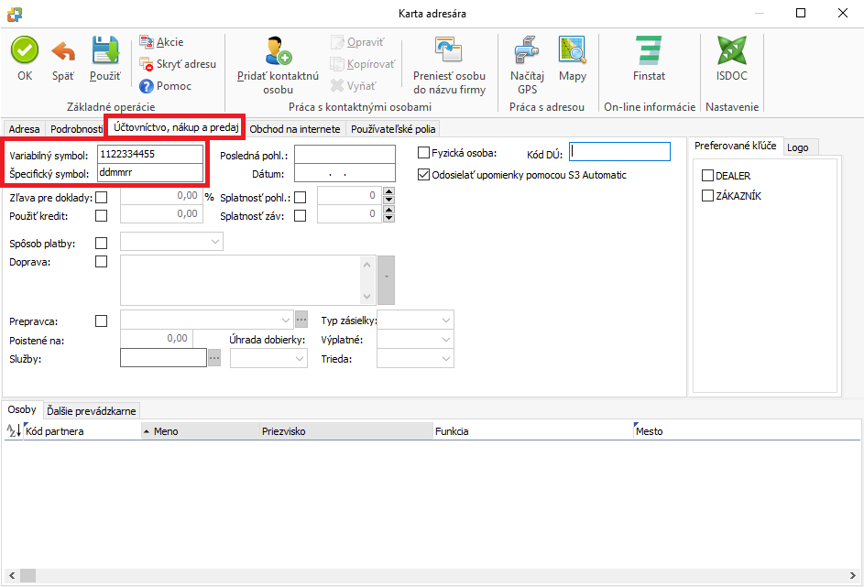The image size is (864, 587).
Task: Open the Mapy maps icon
Action: (x=573, y=51)
